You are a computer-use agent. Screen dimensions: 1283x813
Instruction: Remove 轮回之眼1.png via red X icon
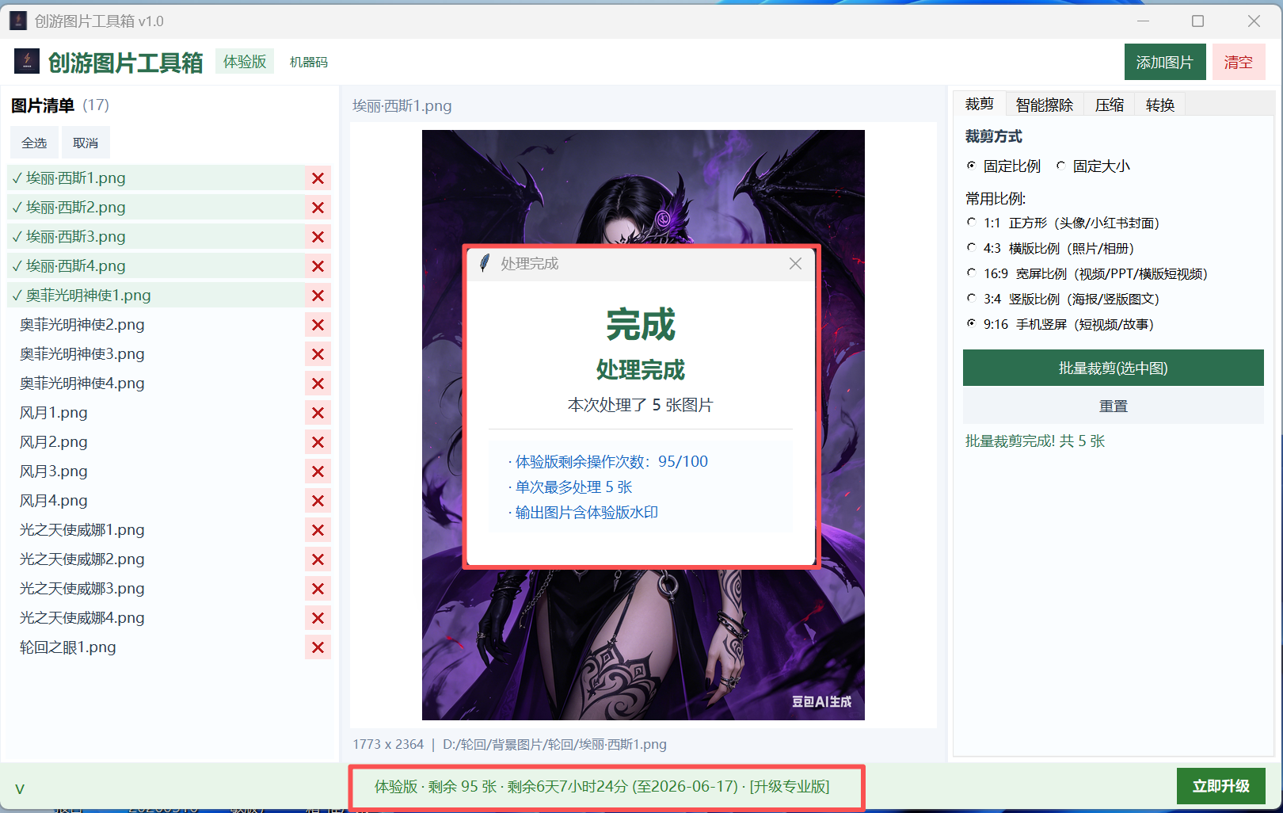318,647
